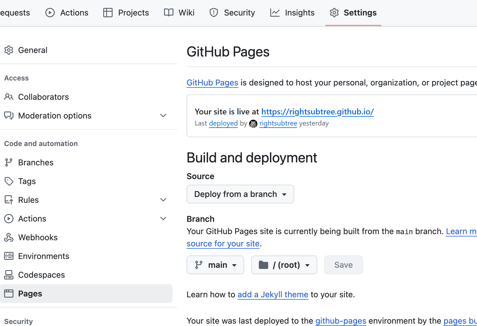Click the Projects table icon
Image resolution: width=477 pixels, height=326 pixels.
pos(108,13)
